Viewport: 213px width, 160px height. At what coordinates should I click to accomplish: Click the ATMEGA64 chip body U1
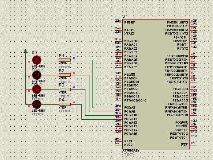click(156, 84)
